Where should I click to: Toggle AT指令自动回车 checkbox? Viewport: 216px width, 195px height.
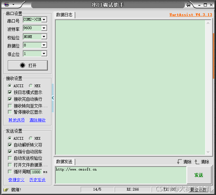point(10,152)
